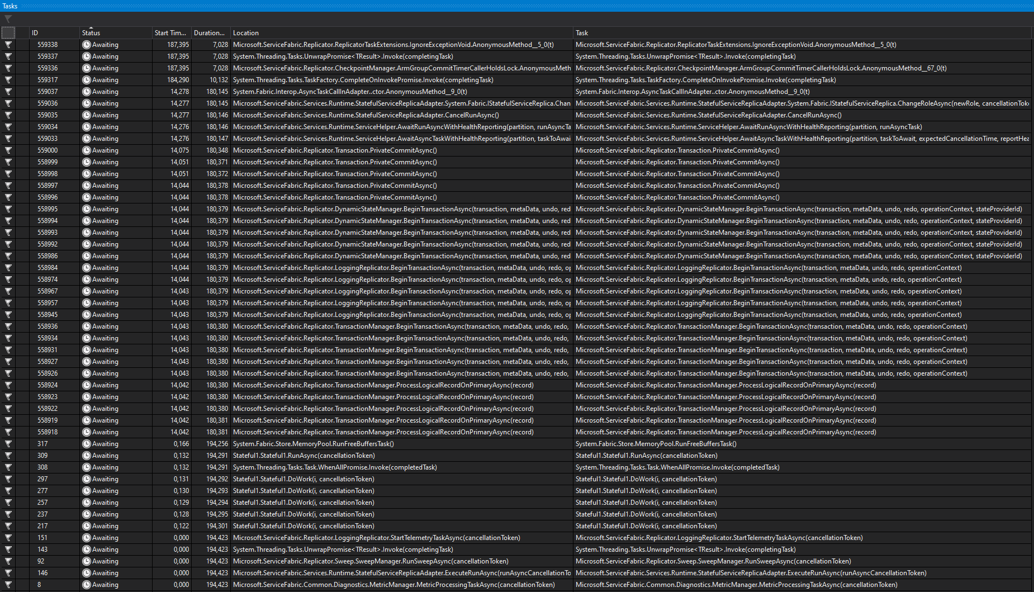Toggle flag on task 92
The image size is (1034, 592).
coord(8,561)
